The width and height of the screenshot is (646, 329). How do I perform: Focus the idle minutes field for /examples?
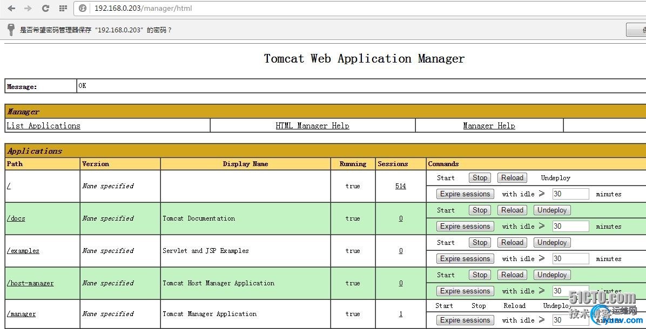click(570, 259)
